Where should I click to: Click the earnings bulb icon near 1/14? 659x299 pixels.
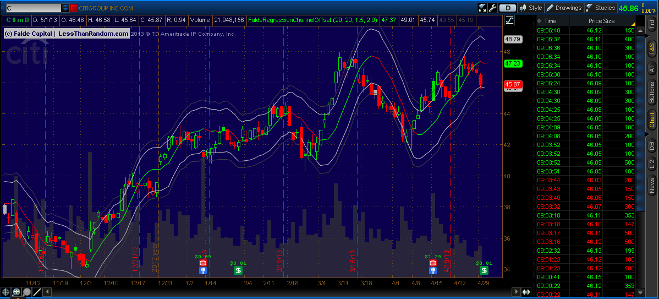pyautogui.click(x=203, y=270)
